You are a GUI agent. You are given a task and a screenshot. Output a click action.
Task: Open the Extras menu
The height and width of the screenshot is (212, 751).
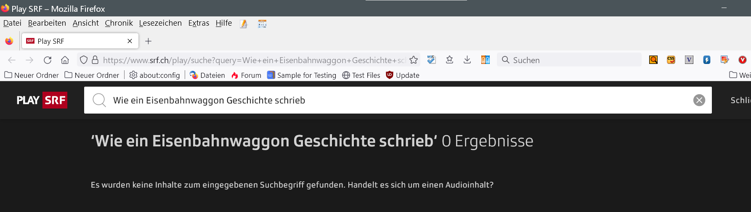(199, 23)
